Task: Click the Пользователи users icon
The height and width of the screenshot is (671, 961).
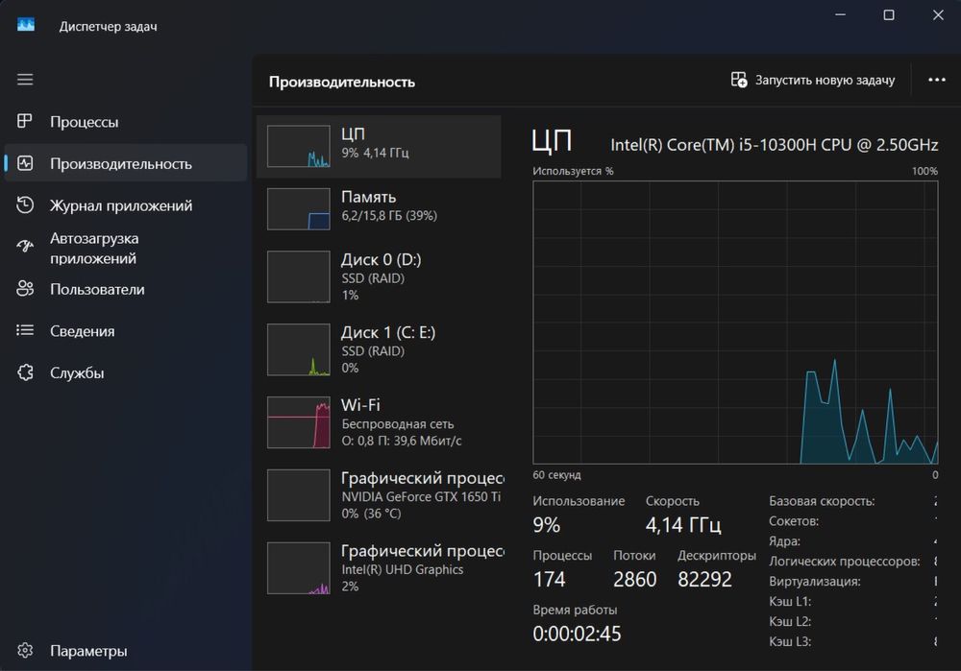Action: (26, 289)
